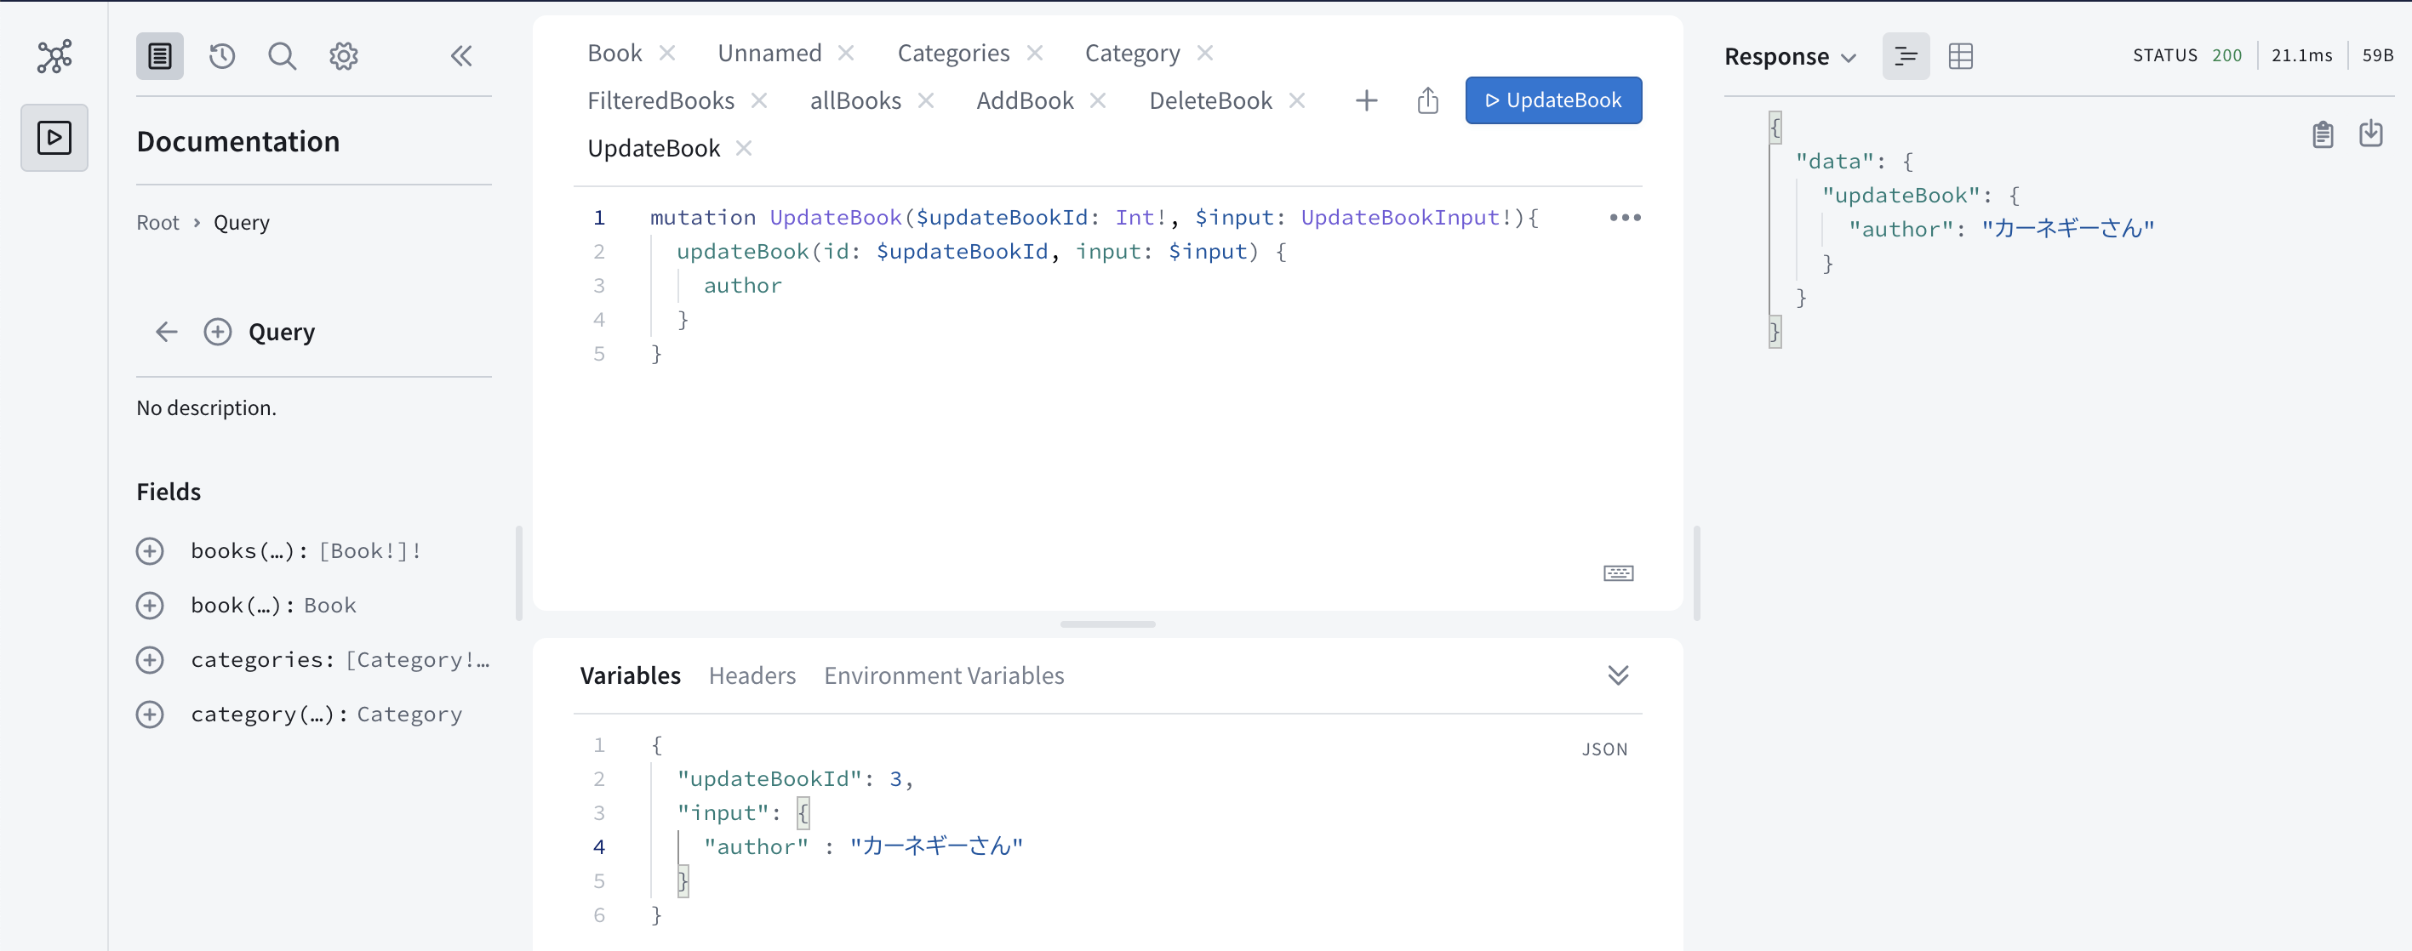Add the books field via plus icon
The image size is (2412, 951).
tap(150, 550)
